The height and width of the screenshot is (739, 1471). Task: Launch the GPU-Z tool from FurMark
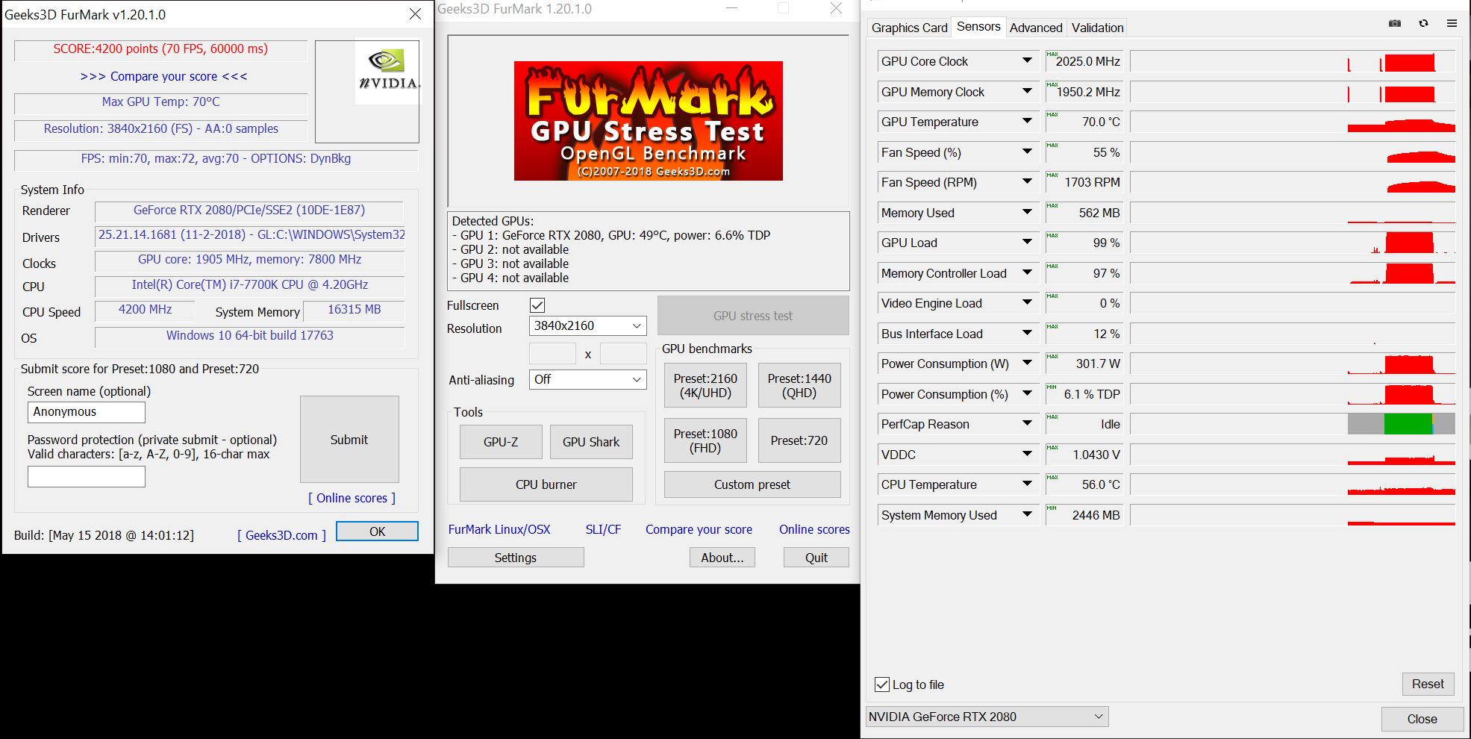[501, 442]
